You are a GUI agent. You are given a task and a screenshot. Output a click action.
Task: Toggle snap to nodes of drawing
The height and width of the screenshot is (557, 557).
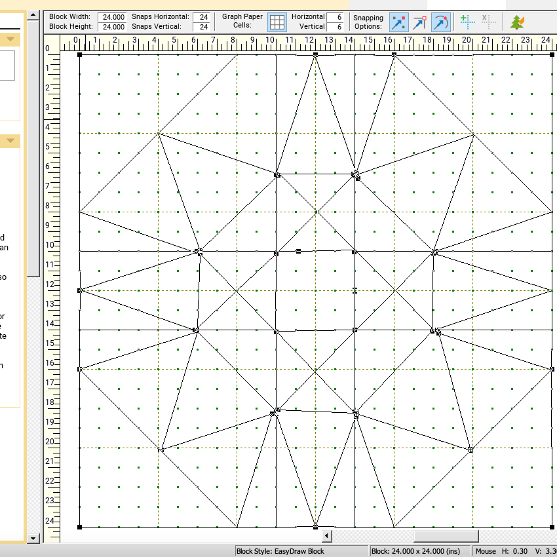pos(419,23)
